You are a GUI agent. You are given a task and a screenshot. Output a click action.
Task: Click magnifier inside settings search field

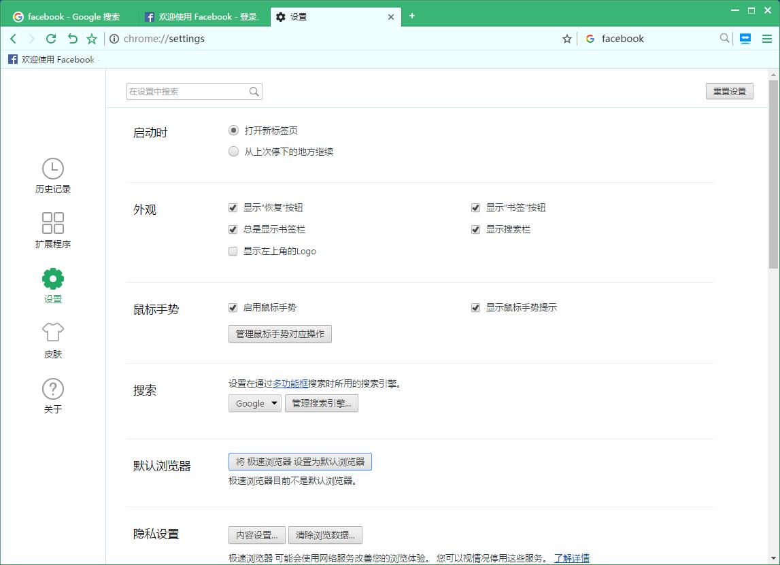click(254, 92)
